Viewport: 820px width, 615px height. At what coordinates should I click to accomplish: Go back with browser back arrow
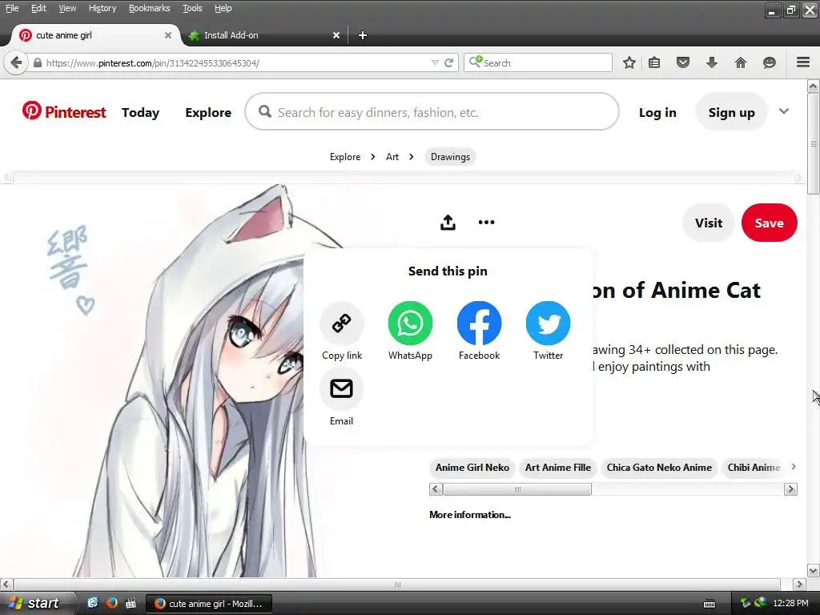click(16, 62)
